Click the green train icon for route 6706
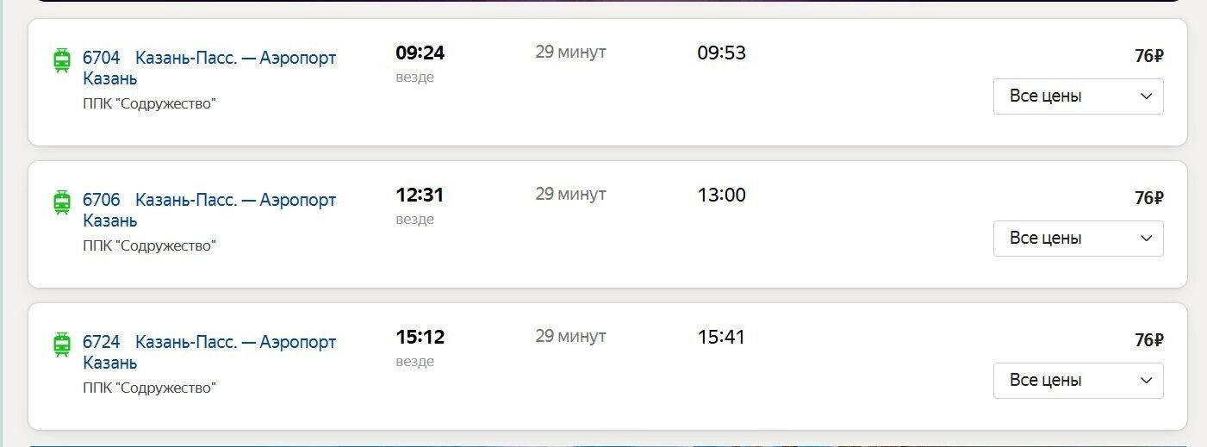Viewport: 1207px width, 447px height. [62, 202]
